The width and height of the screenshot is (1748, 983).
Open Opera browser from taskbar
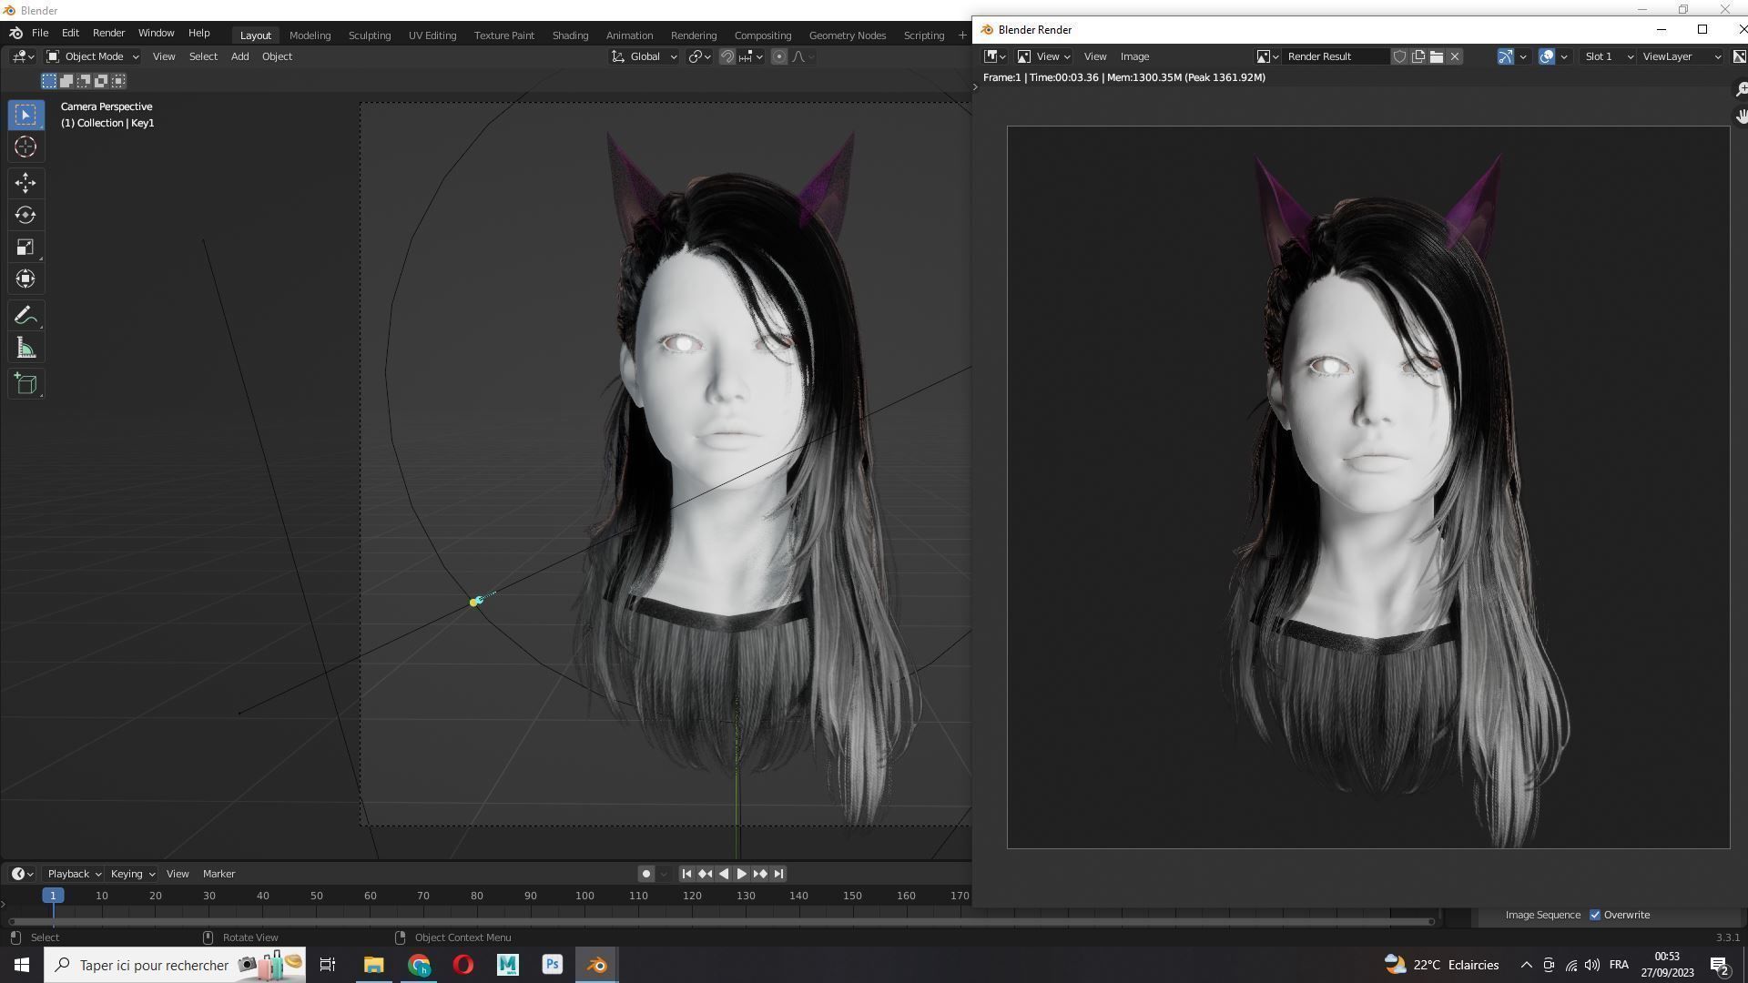[x=462, y=965]
